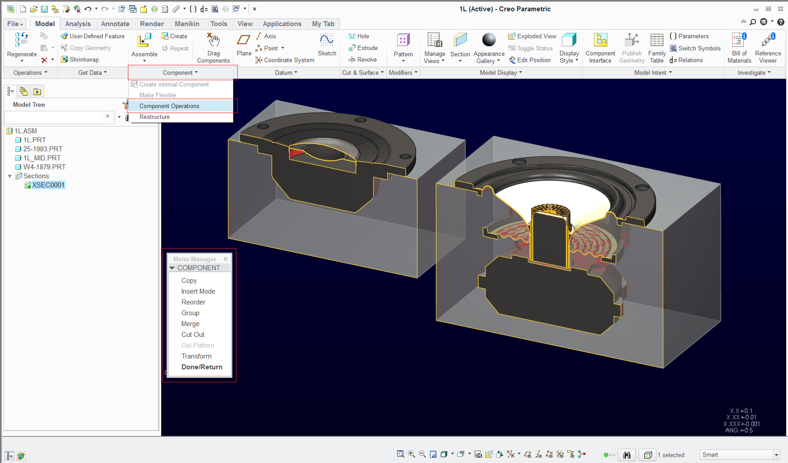788x463 pixels.
Task: Click the Undo arrow
Action: (88, 9)
